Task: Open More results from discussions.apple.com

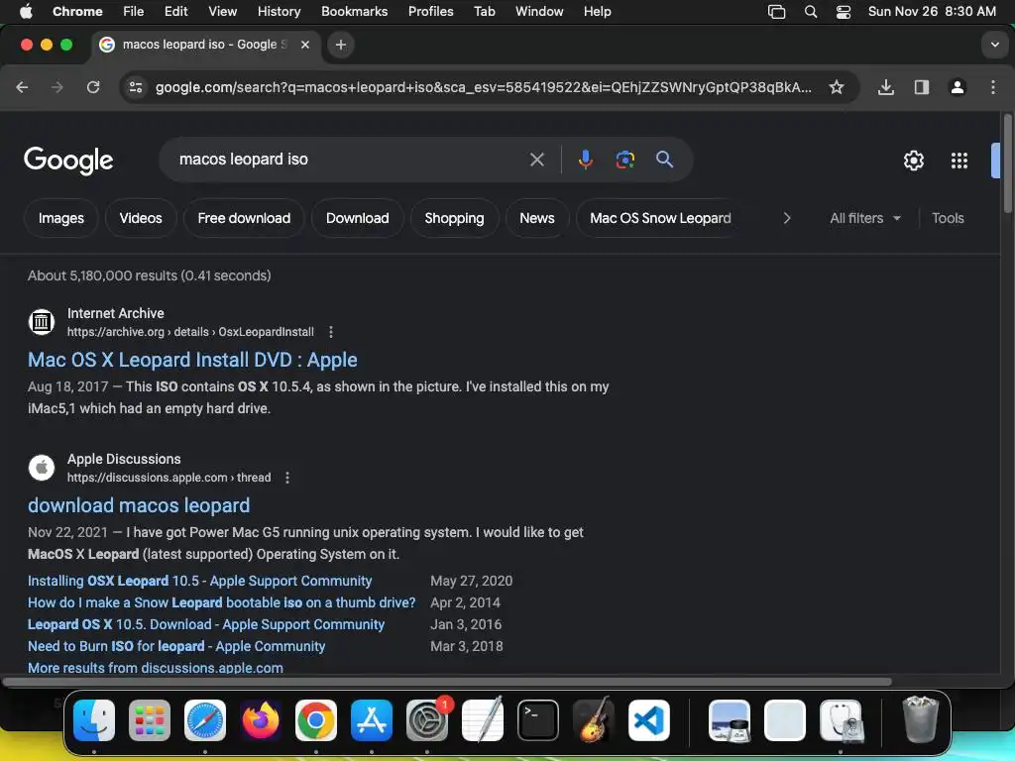Action: [156, 668]
